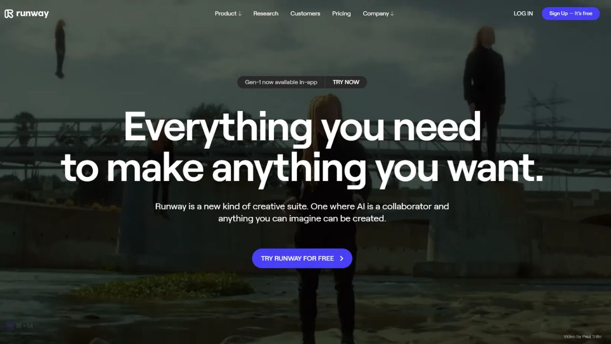Expand the Product dropdown arrow
611x344 pixels.
pos(240,14)
